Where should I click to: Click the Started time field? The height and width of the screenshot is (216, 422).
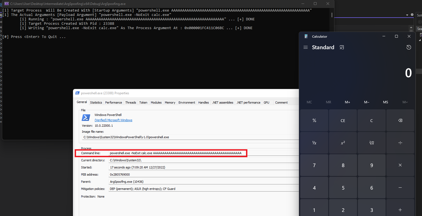coord(204,167)
